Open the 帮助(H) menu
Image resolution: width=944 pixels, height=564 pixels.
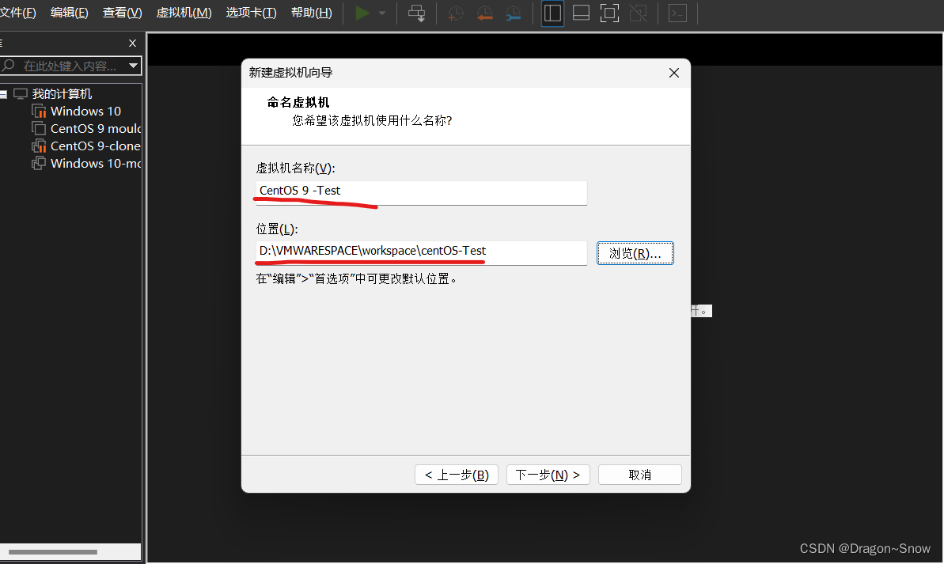click(x=311, y=13)
